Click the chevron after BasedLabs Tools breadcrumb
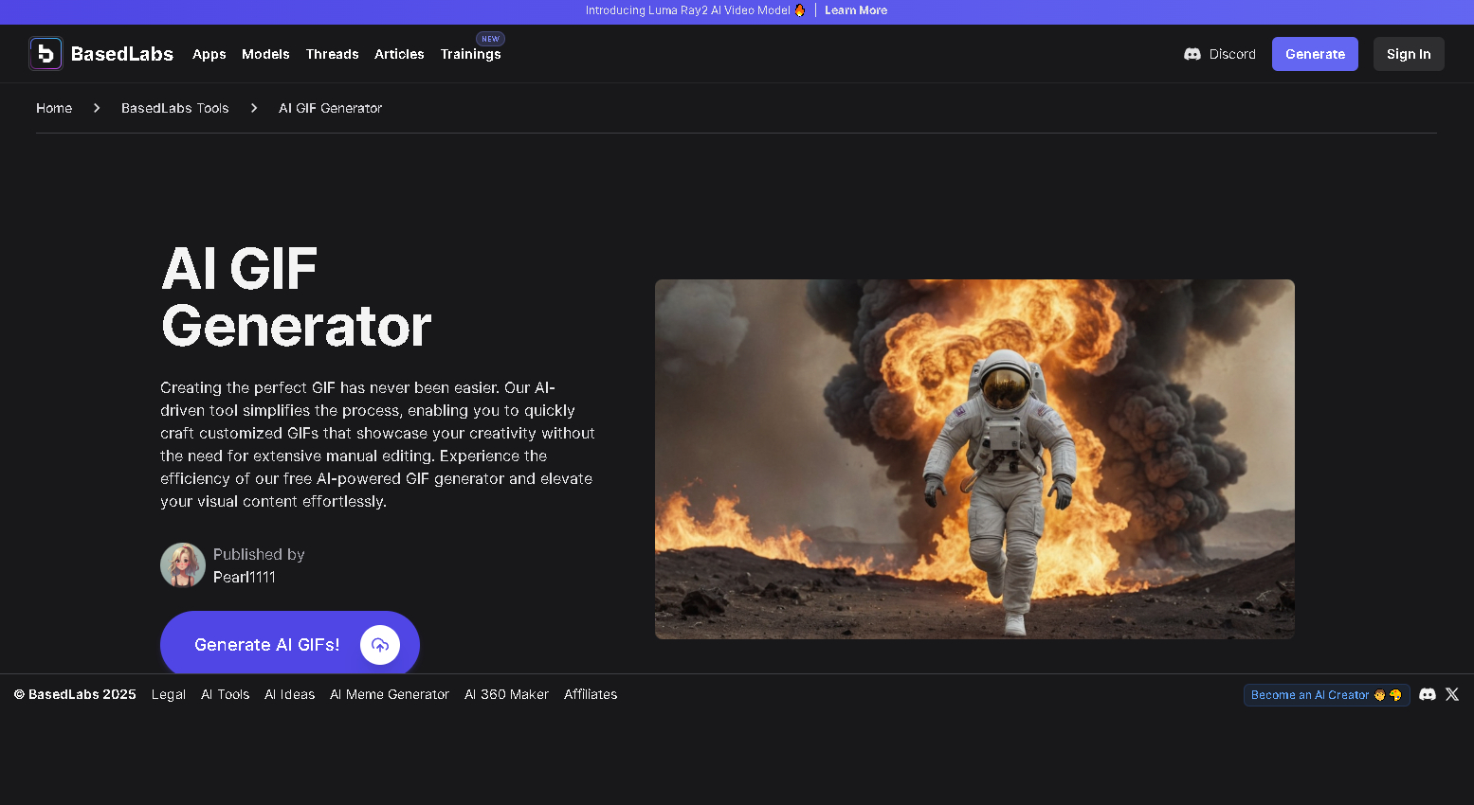Image resolution: width=1474 pixels, height=805 pixels. click(x=253, y=108)
